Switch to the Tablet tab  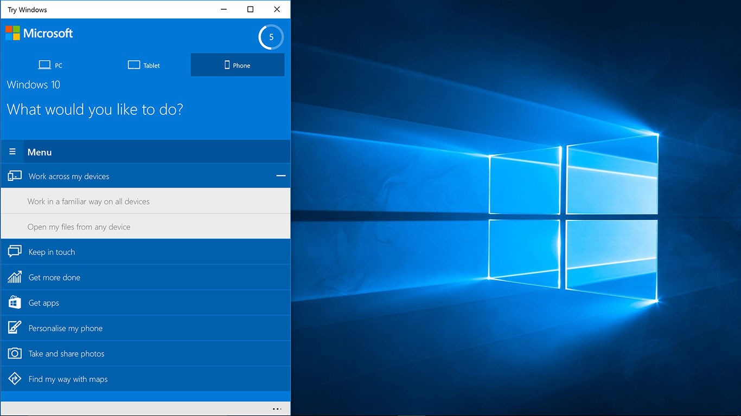144,65
